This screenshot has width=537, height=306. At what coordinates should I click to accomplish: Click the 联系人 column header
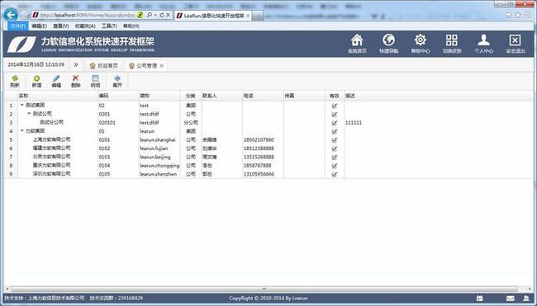click(x=221, y=96)
